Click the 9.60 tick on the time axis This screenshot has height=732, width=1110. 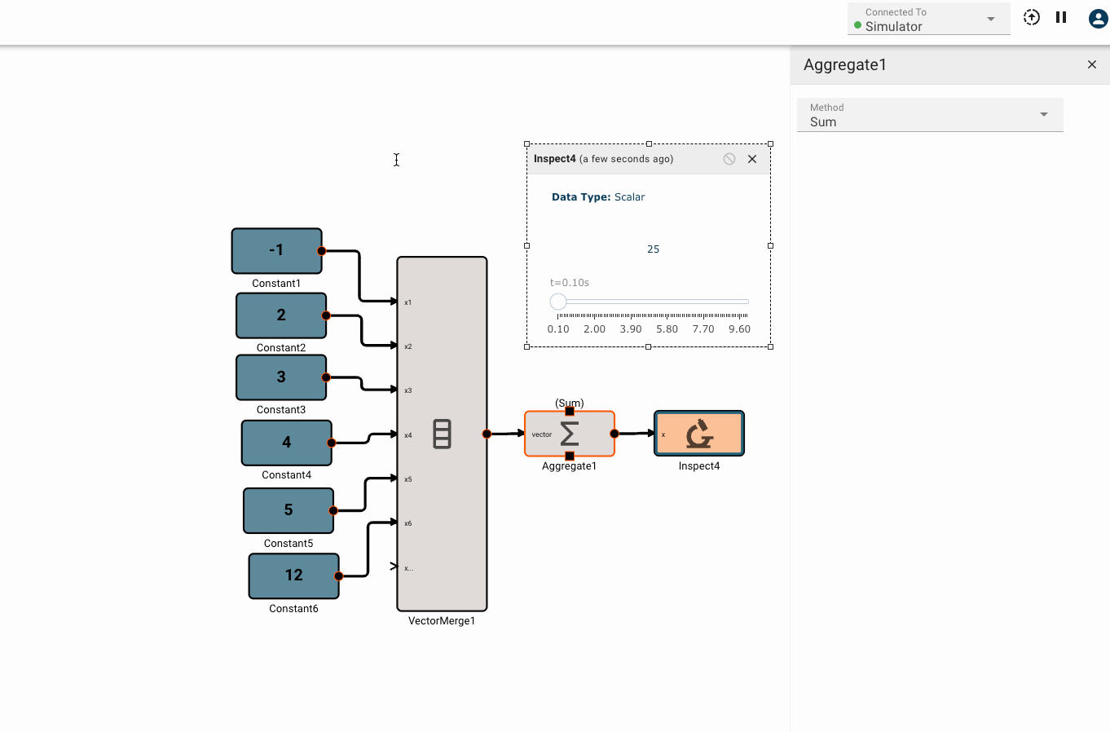click(x=739, y=329)
